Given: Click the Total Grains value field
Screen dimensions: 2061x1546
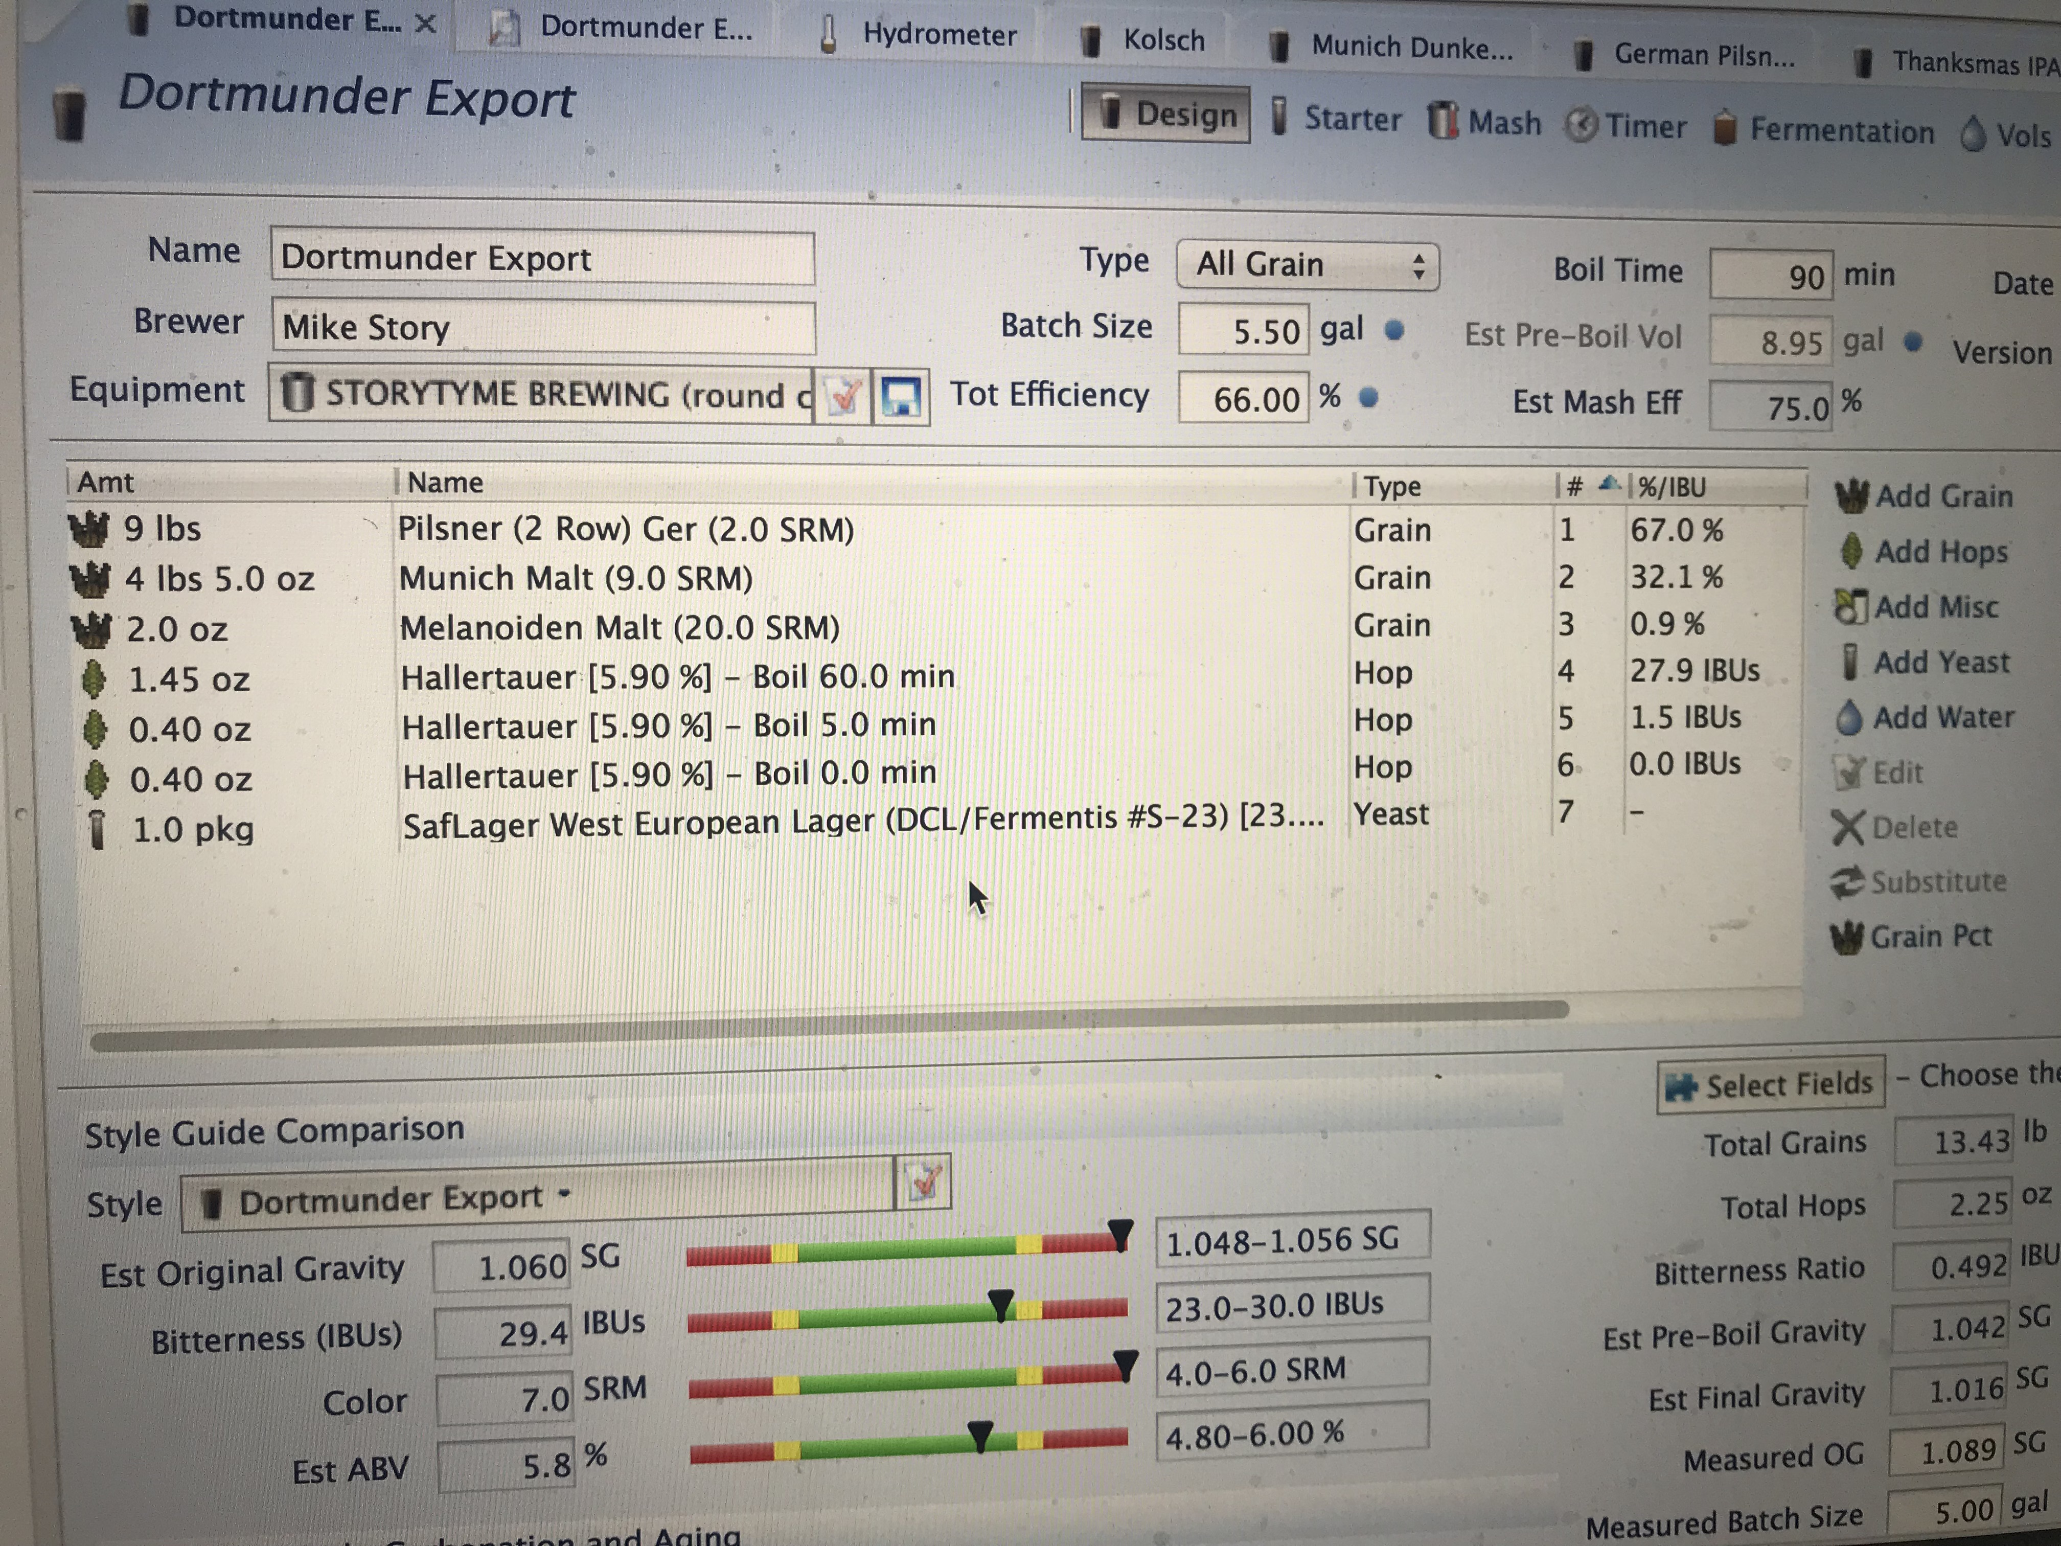Looking at the screenshot, I should 1953,1141.
